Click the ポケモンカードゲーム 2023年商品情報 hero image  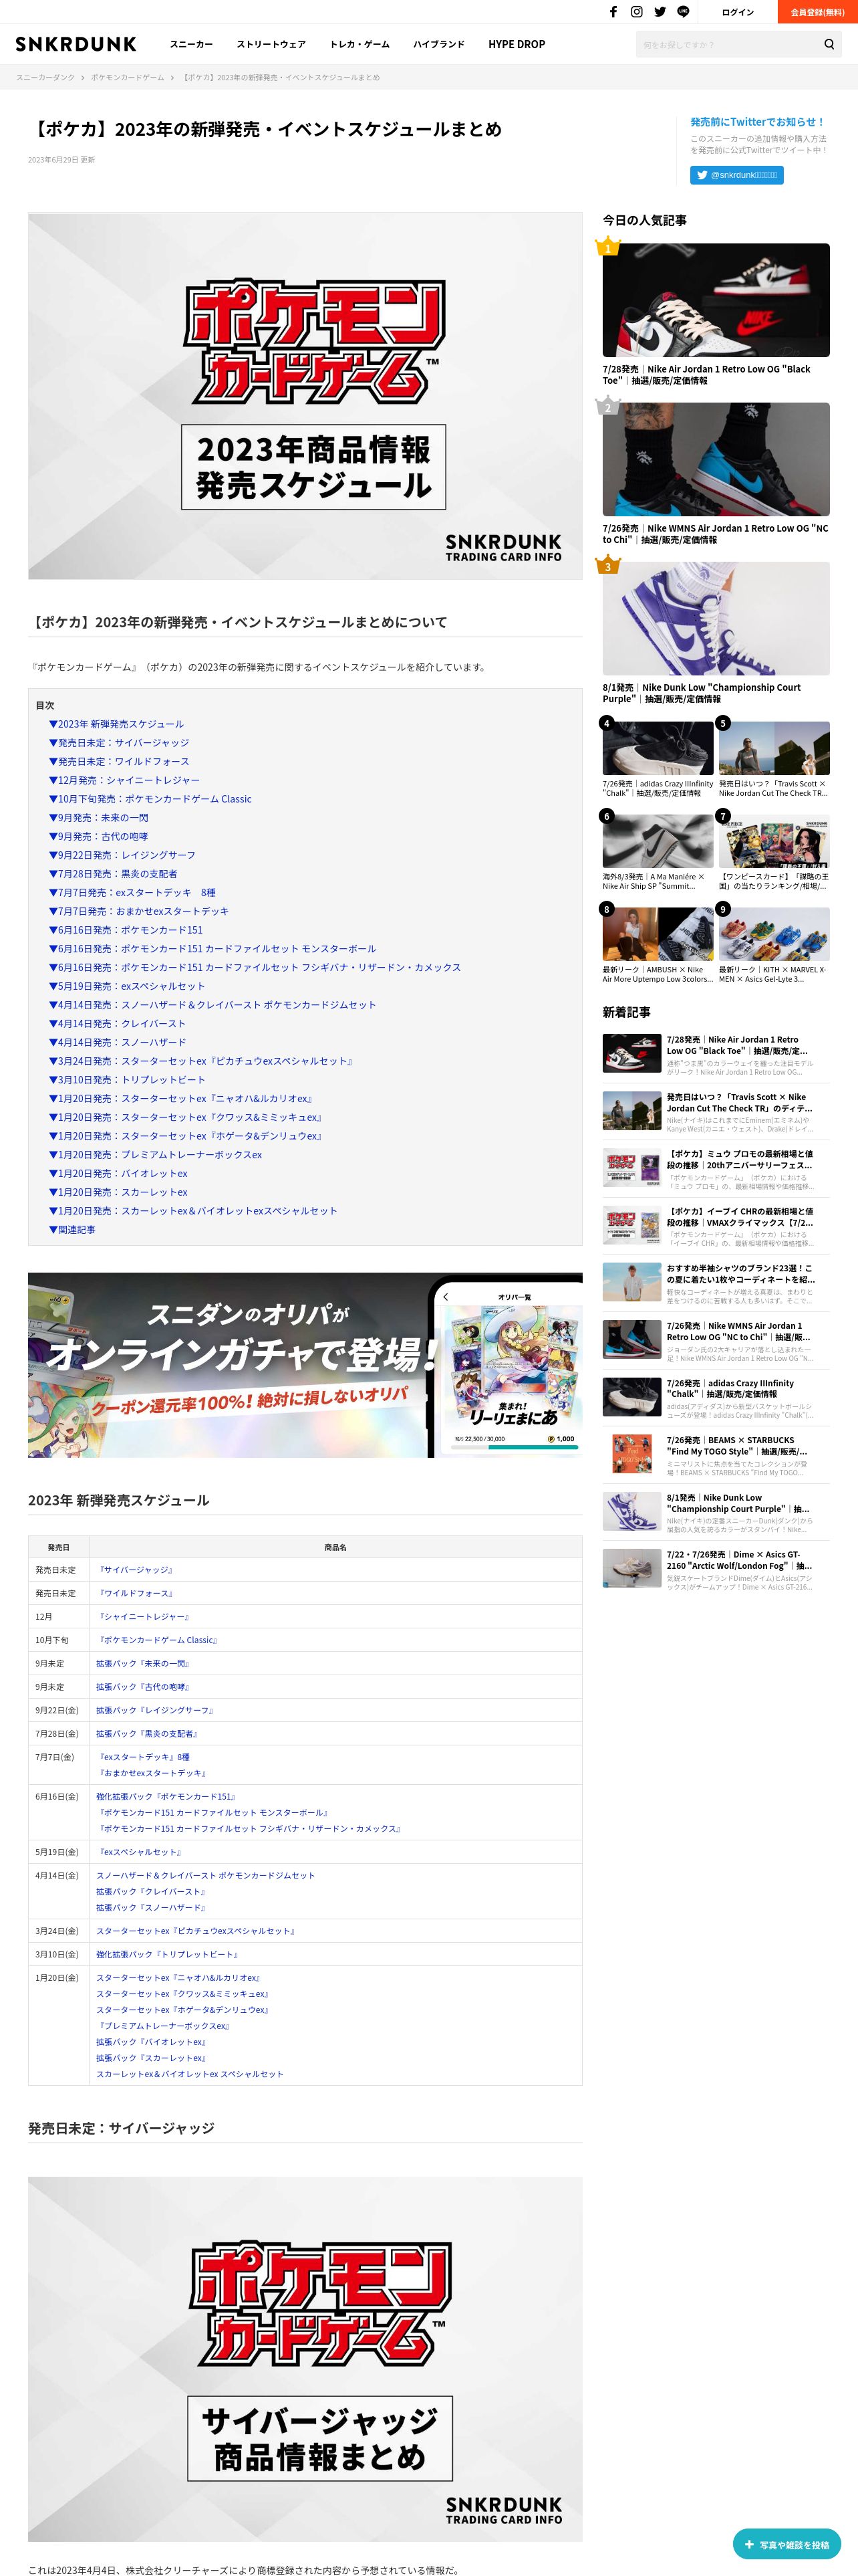click(x=305, y=395)
